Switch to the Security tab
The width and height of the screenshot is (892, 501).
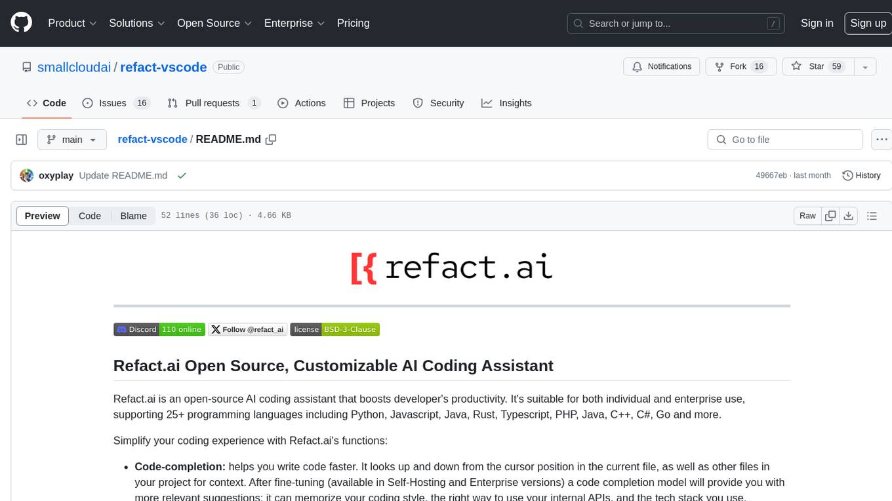[438, 103]
